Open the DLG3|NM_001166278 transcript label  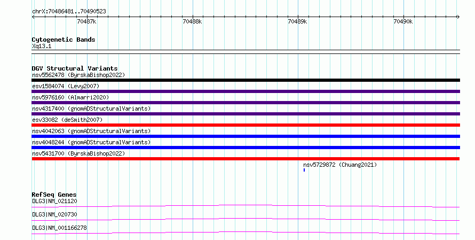click(59, 228)
